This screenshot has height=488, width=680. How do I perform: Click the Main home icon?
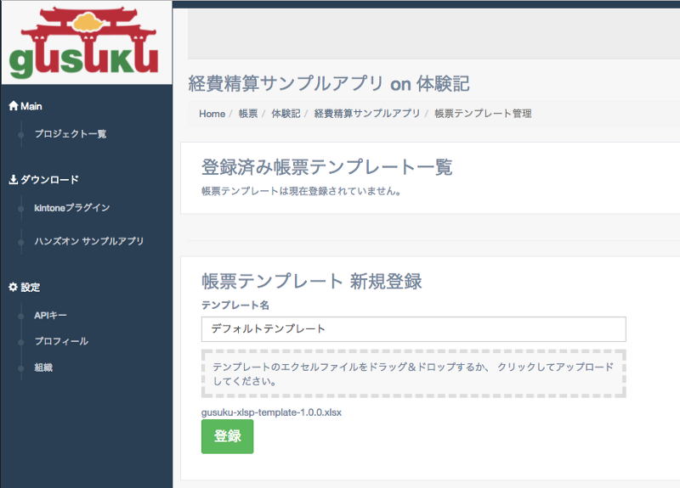click(x=14, y=105)
